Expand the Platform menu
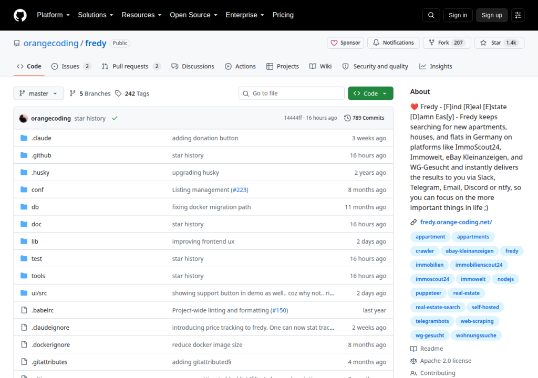 point(53,15)
